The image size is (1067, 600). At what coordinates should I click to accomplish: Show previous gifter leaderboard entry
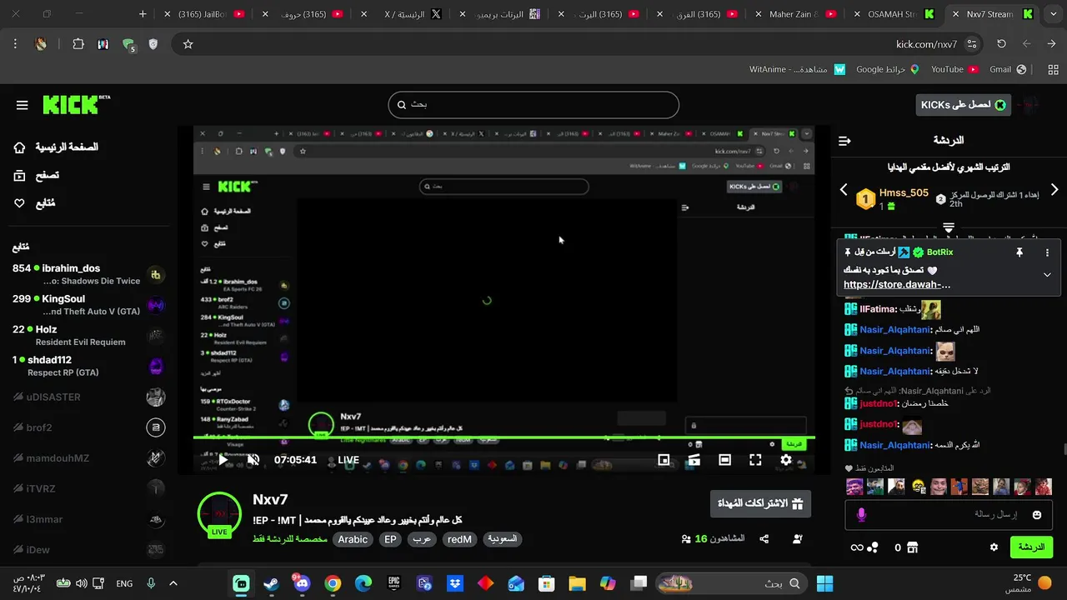[x=844, y=190]
